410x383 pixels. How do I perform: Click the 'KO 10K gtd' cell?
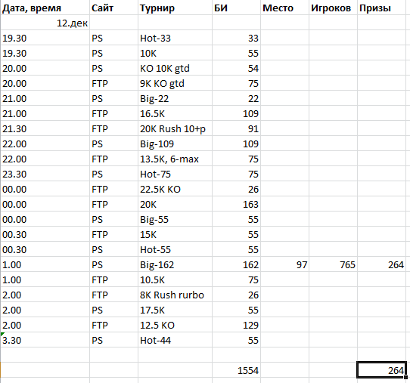pos(175,68)
